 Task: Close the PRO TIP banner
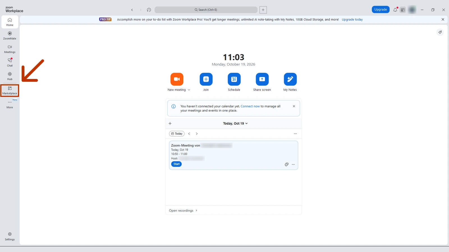tap(443, 20)
